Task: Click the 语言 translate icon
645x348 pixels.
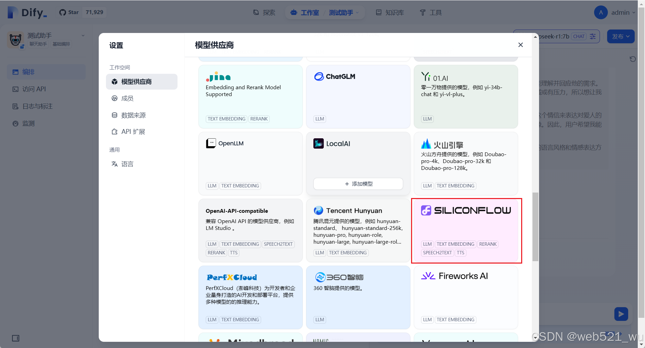Action: tap(115, 164)
